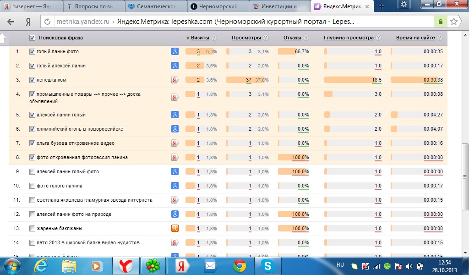Image resolution: width=469 pixels, height=275 pixels.
Task: Click Google icon in 'голый панин фото' row
Action: (175, 51)
